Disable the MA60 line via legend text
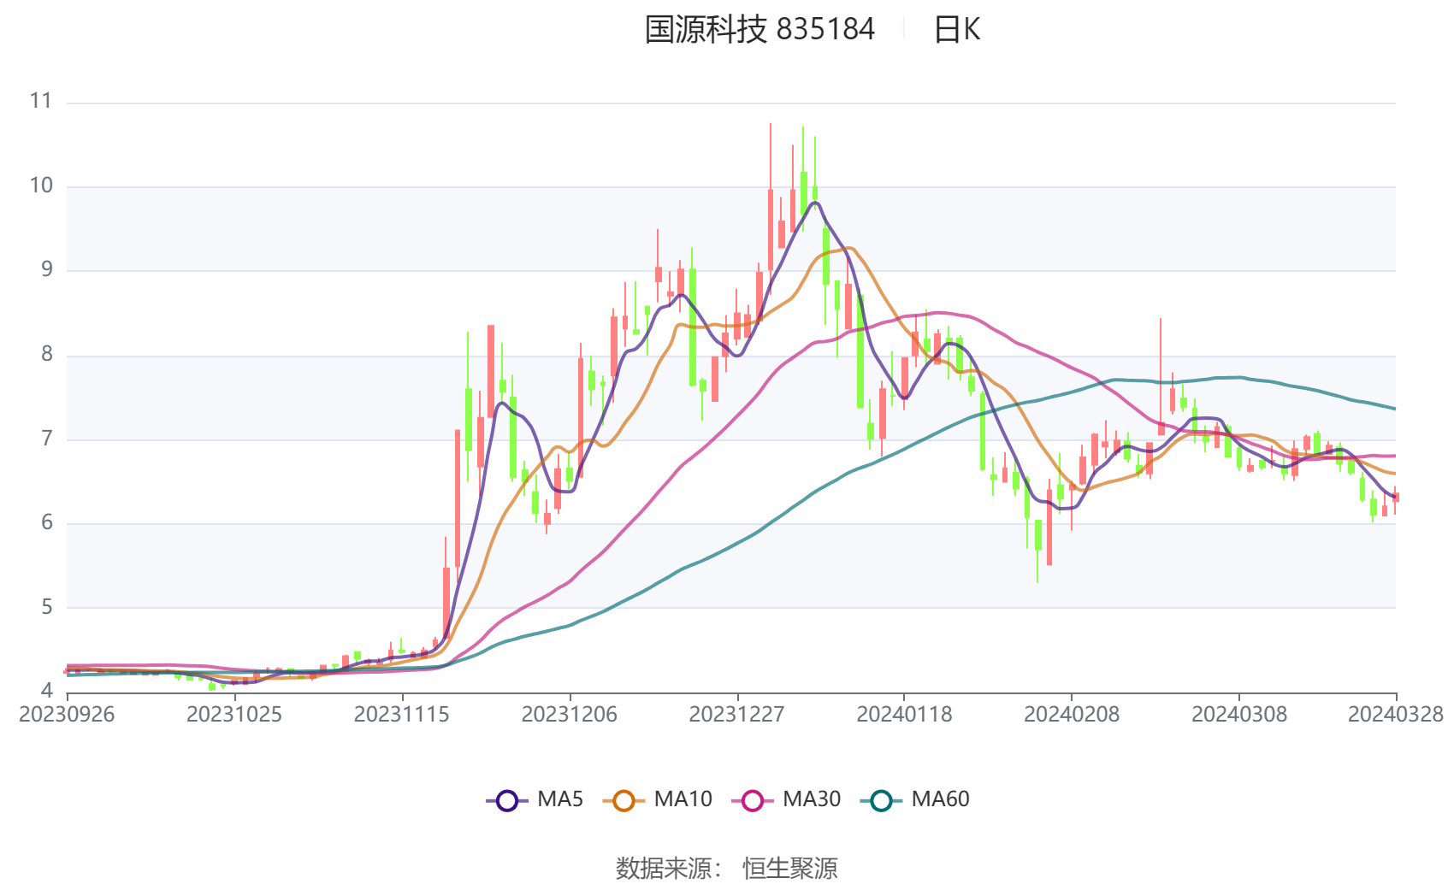The image size is (1454, 884). (x=940, y=799)
